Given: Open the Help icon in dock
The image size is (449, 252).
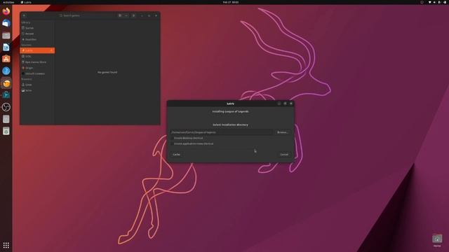Looking at the screenshot, I should [x=6, y=71].
